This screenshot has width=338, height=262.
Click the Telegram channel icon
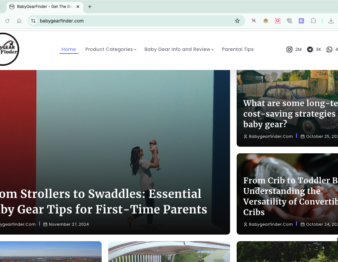310,49
